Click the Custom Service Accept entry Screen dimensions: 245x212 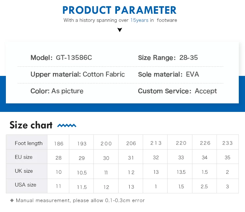point(177,91)
